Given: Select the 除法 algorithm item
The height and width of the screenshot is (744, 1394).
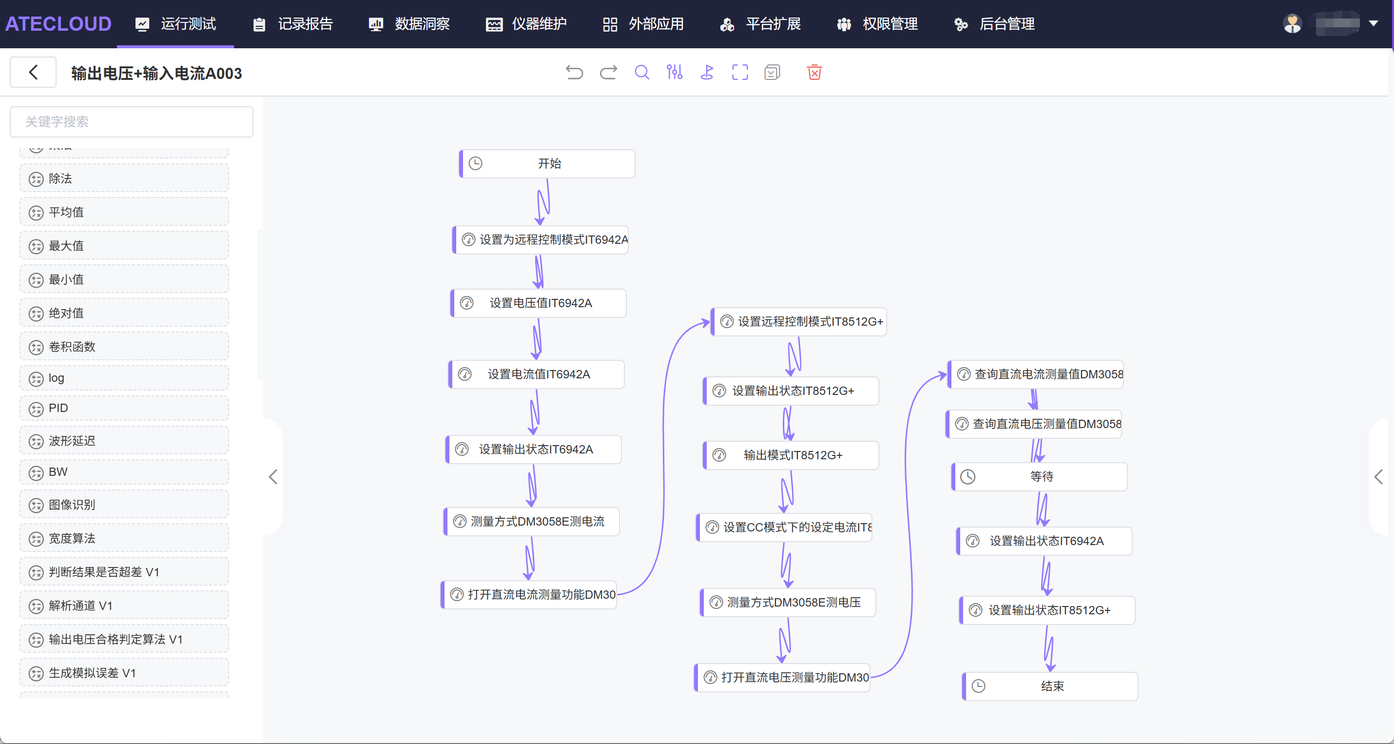Looking at the screenshot, I should tap(124, 178).
